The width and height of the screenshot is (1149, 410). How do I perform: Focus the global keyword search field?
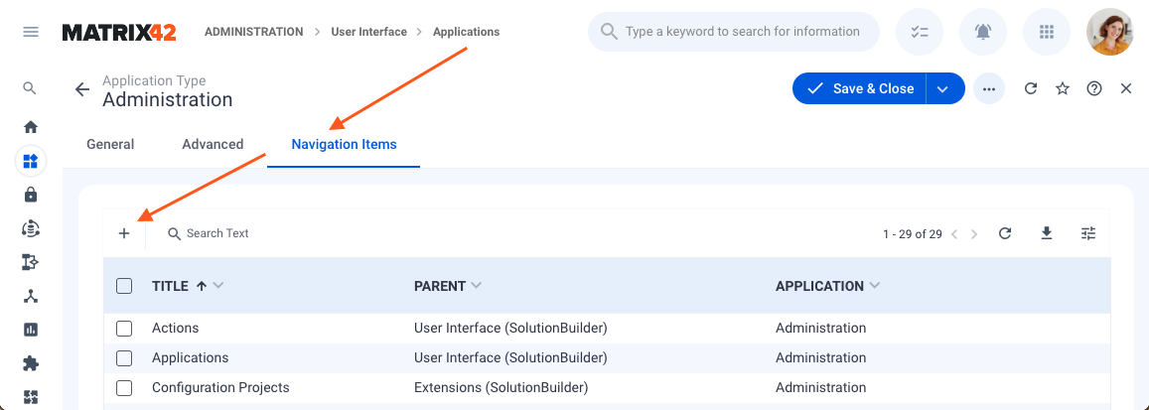coord(734,32)
